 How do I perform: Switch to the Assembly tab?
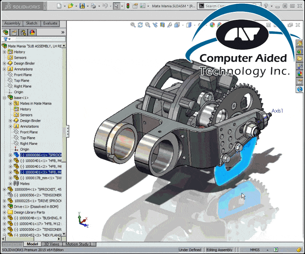pos(12,23)
